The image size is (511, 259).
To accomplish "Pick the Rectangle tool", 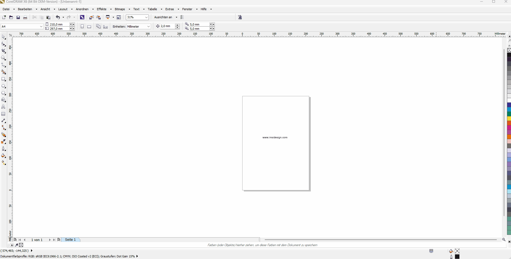I will 3,79.
